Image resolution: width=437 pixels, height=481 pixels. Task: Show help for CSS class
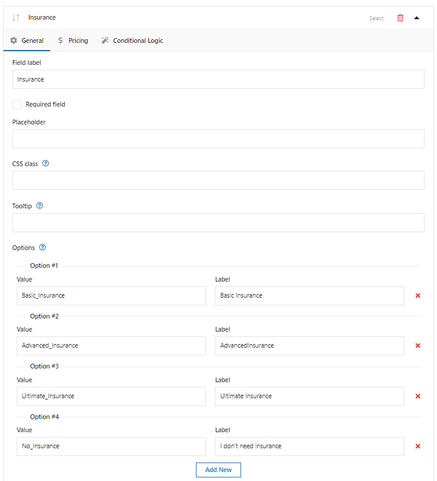click(45, 164)
